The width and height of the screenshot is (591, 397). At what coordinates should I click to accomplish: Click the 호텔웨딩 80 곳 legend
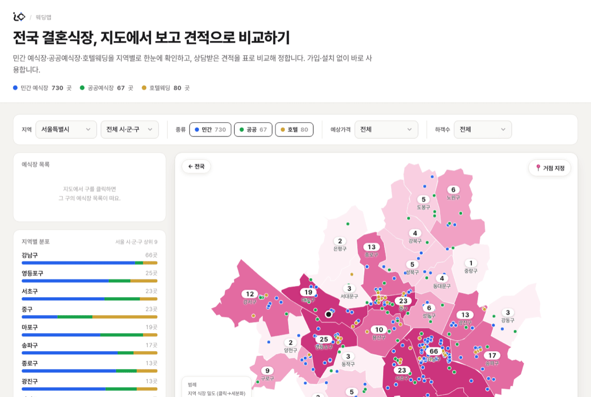coord(166,88)
